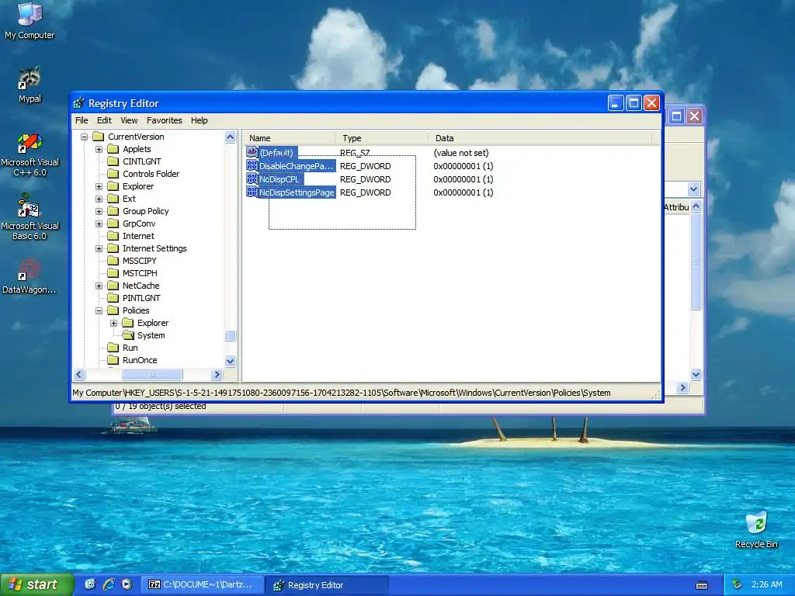This screenshot has height=596, width=795.
Task: Click the tree scroll down arrow
Action: coord(230,362)
